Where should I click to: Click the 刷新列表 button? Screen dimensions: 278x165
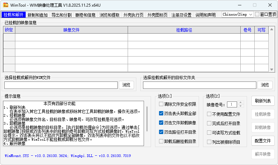click(x=263, y=101)
